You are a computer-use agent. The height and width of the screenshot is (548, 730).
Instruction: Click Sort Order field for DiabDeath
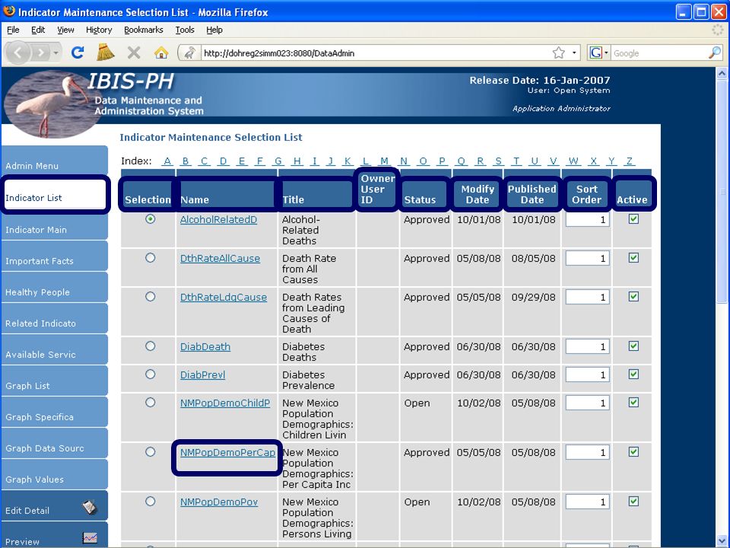pyautogui.click(x=587, y=347)
